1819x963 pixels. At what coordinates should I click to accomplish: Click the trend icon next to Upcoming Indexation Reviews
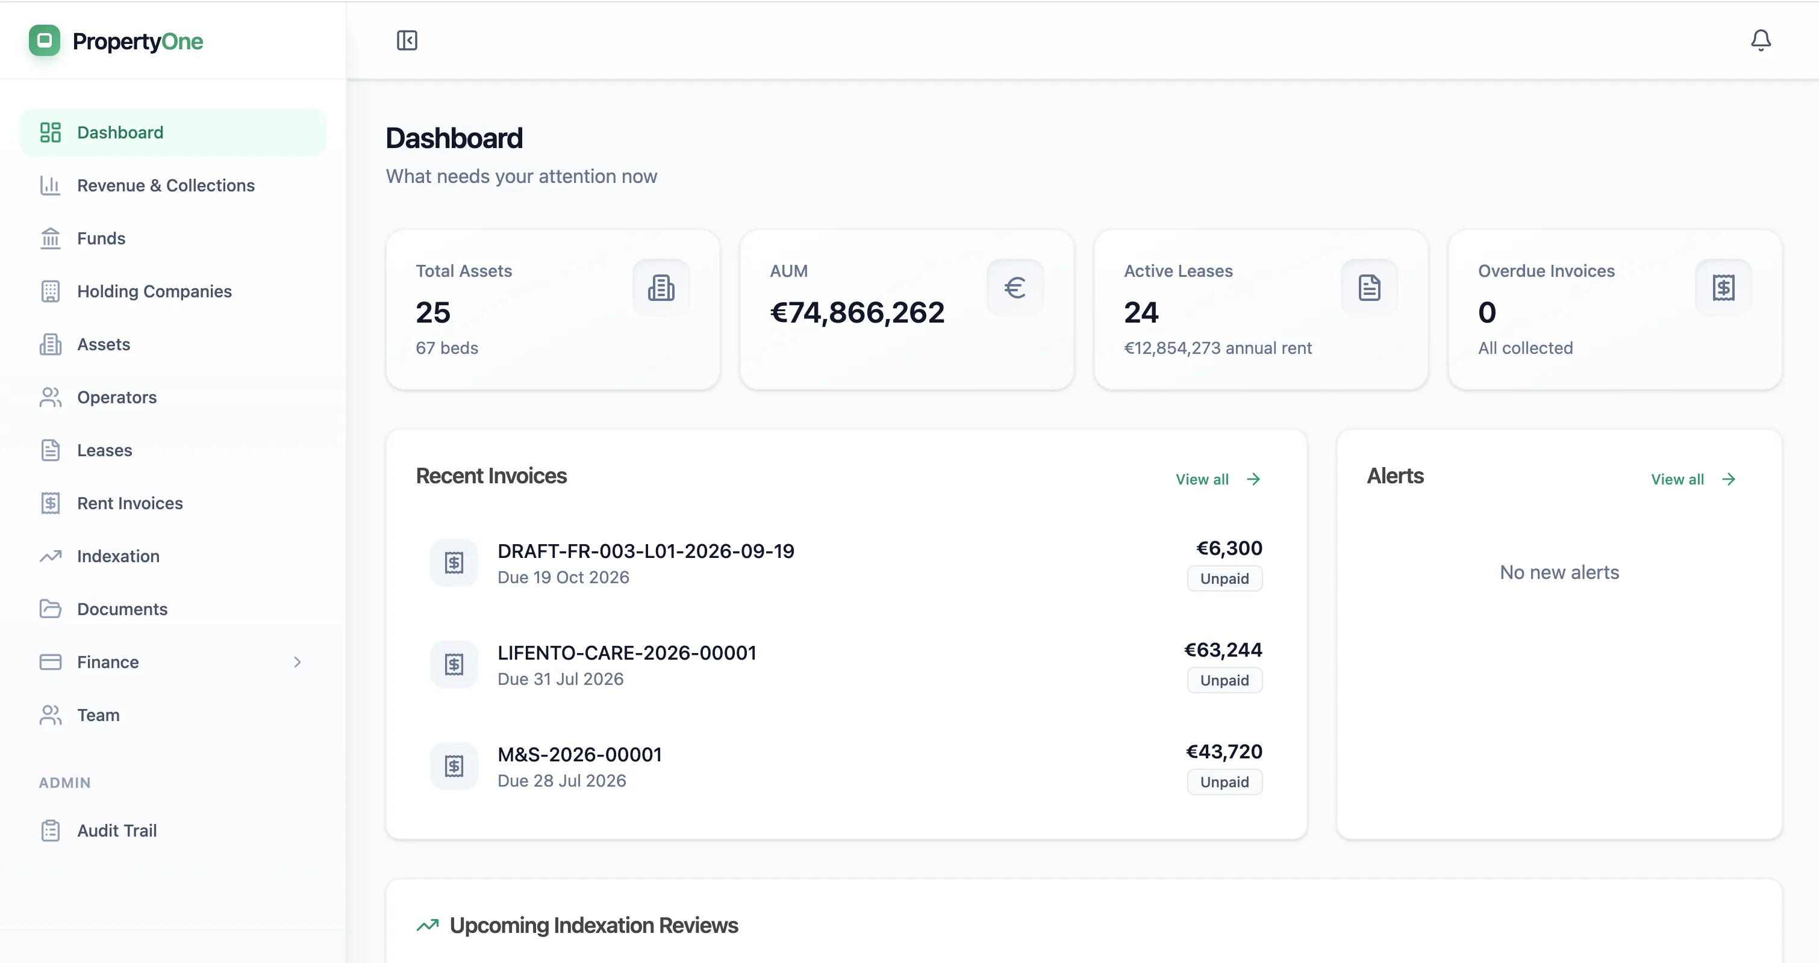(427, 925)
